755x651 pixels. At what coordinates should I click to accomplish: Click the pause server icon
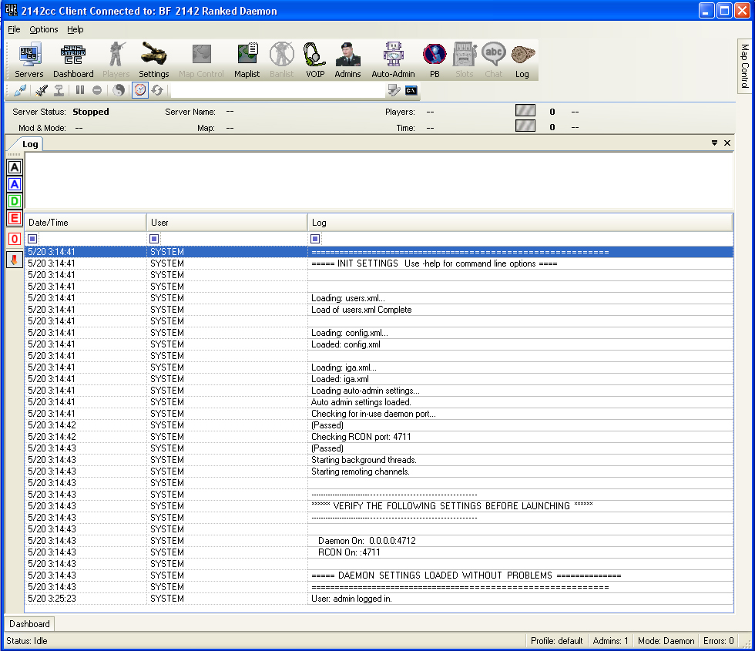[80, 90]
